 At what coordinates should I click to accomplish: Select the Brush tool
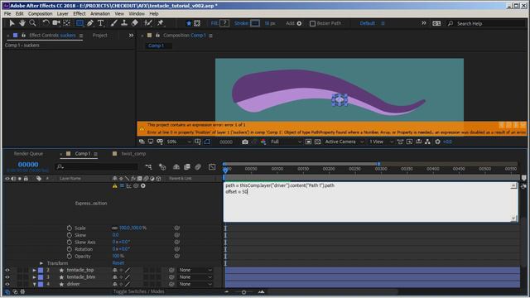(114, 23)
